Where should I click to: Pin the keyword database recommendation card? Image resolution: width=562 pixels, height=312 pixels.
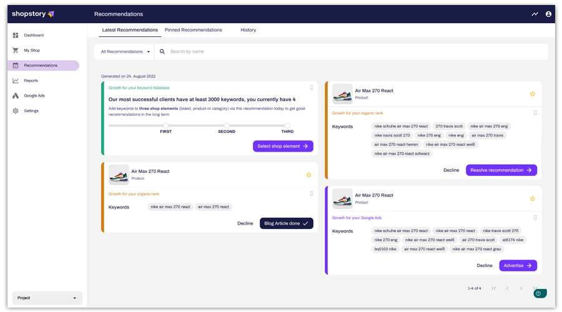[312, 88]
